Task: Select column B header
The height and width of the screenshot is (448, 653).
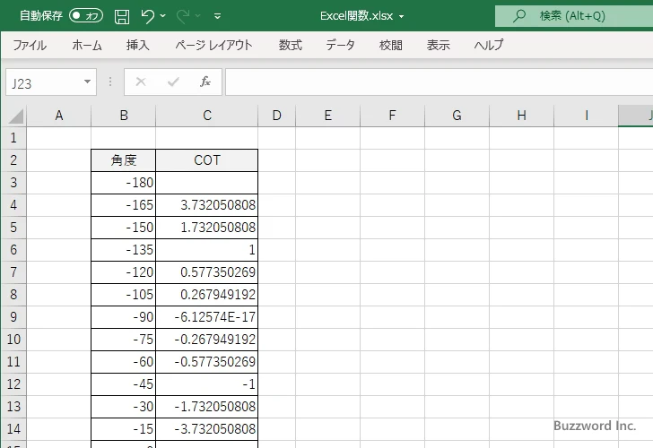Action: click(x=123, y=116)
